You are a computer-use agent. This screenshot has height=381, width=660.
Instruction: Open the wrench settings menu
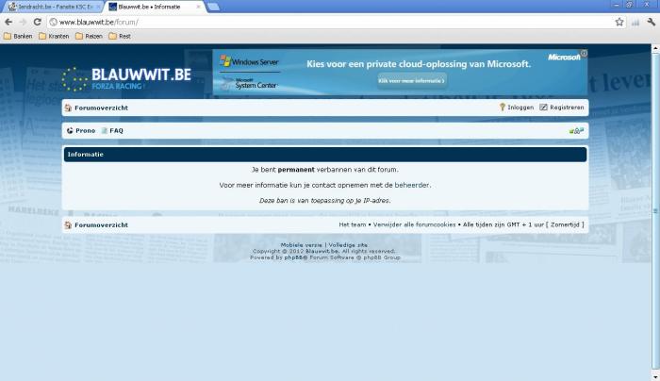(652, 22)
